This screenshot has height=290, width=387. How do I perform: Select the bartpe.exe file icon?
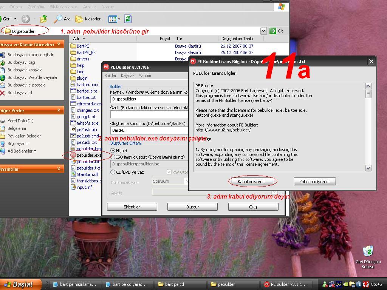(73, 91)
